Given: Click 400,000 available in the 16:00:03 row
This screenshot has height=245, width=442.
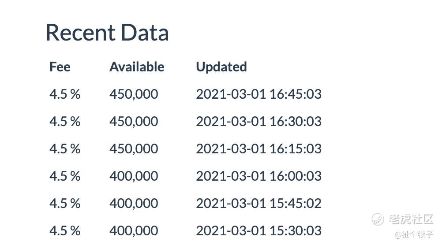Looking at the screenshot, I should click(134, 176).
